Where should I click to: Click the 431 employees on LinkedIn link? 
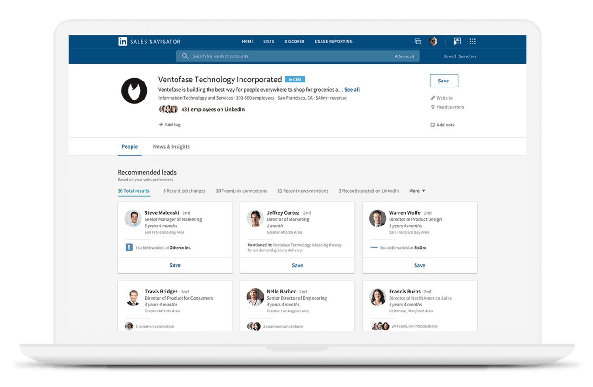tap(213, 109)
